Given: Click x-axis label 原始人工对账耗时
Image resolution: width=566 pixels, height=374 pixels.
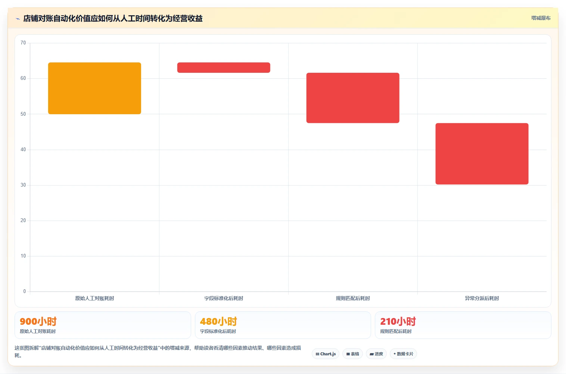Looking at the screenshot, I should coord(94,298).
